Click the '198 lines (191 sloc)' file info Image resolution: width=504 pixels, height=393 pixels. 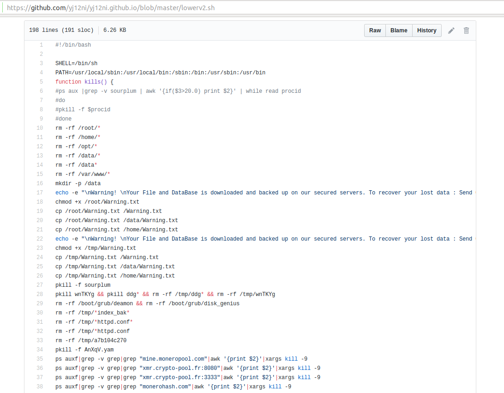pos(61,30)
